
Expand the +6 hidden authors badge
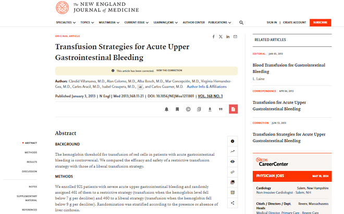coord(140,87)
